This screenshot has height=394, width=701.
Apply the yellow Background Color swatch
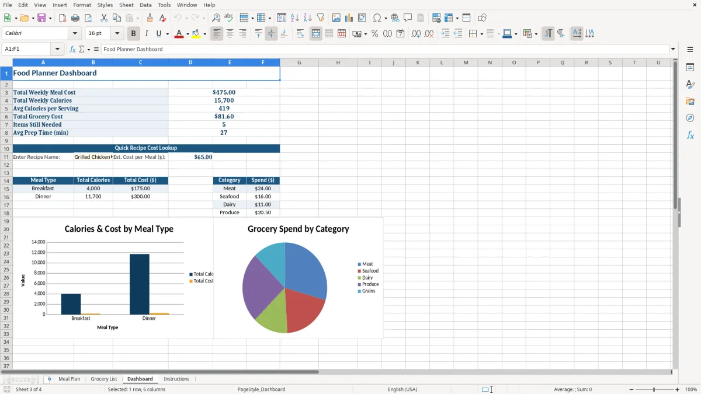[197, 34]
